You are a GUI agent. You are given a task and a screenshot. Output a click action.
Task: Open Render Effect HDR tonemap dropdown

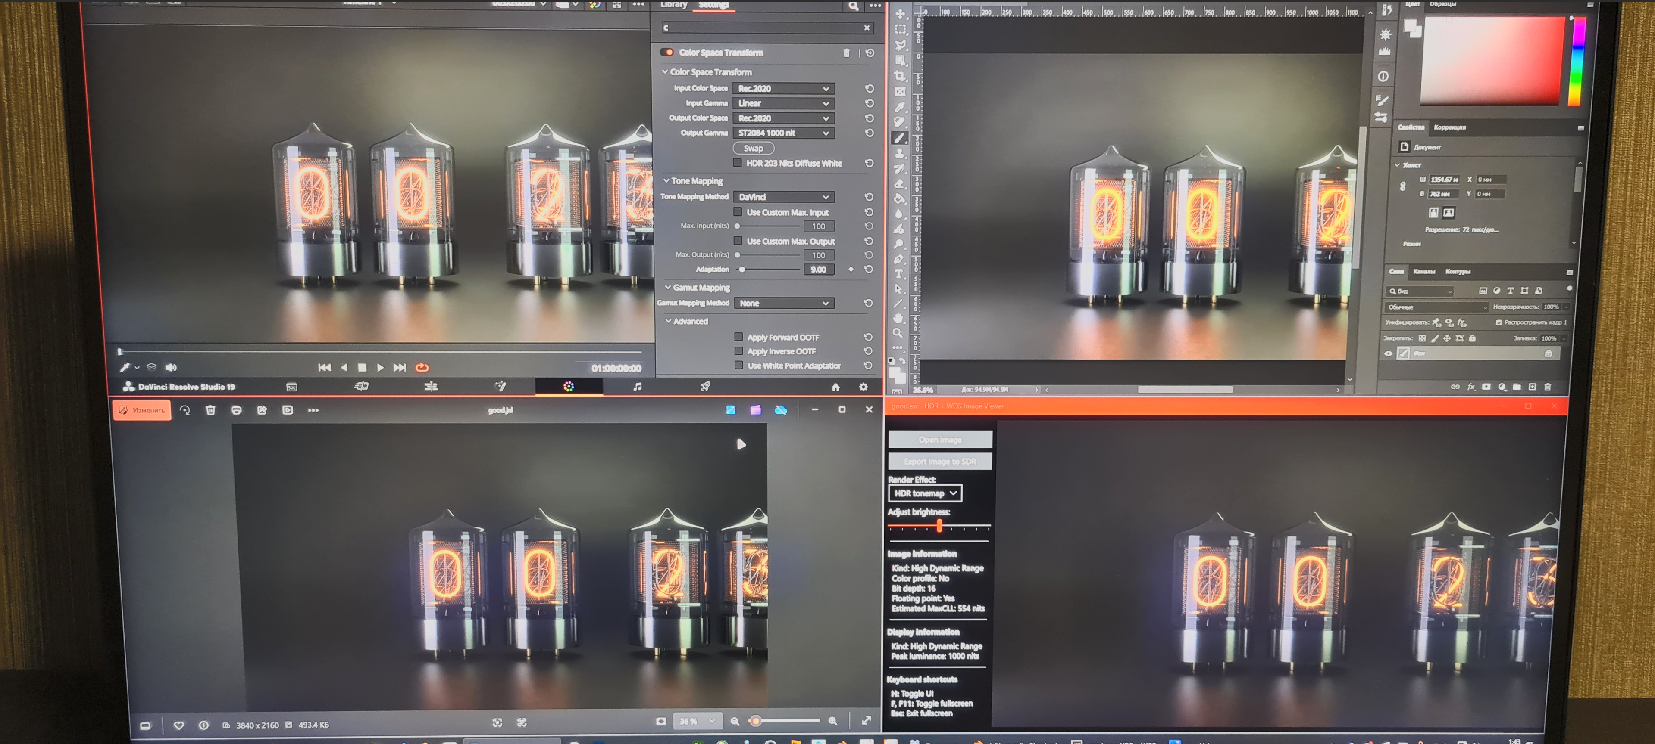925,493
